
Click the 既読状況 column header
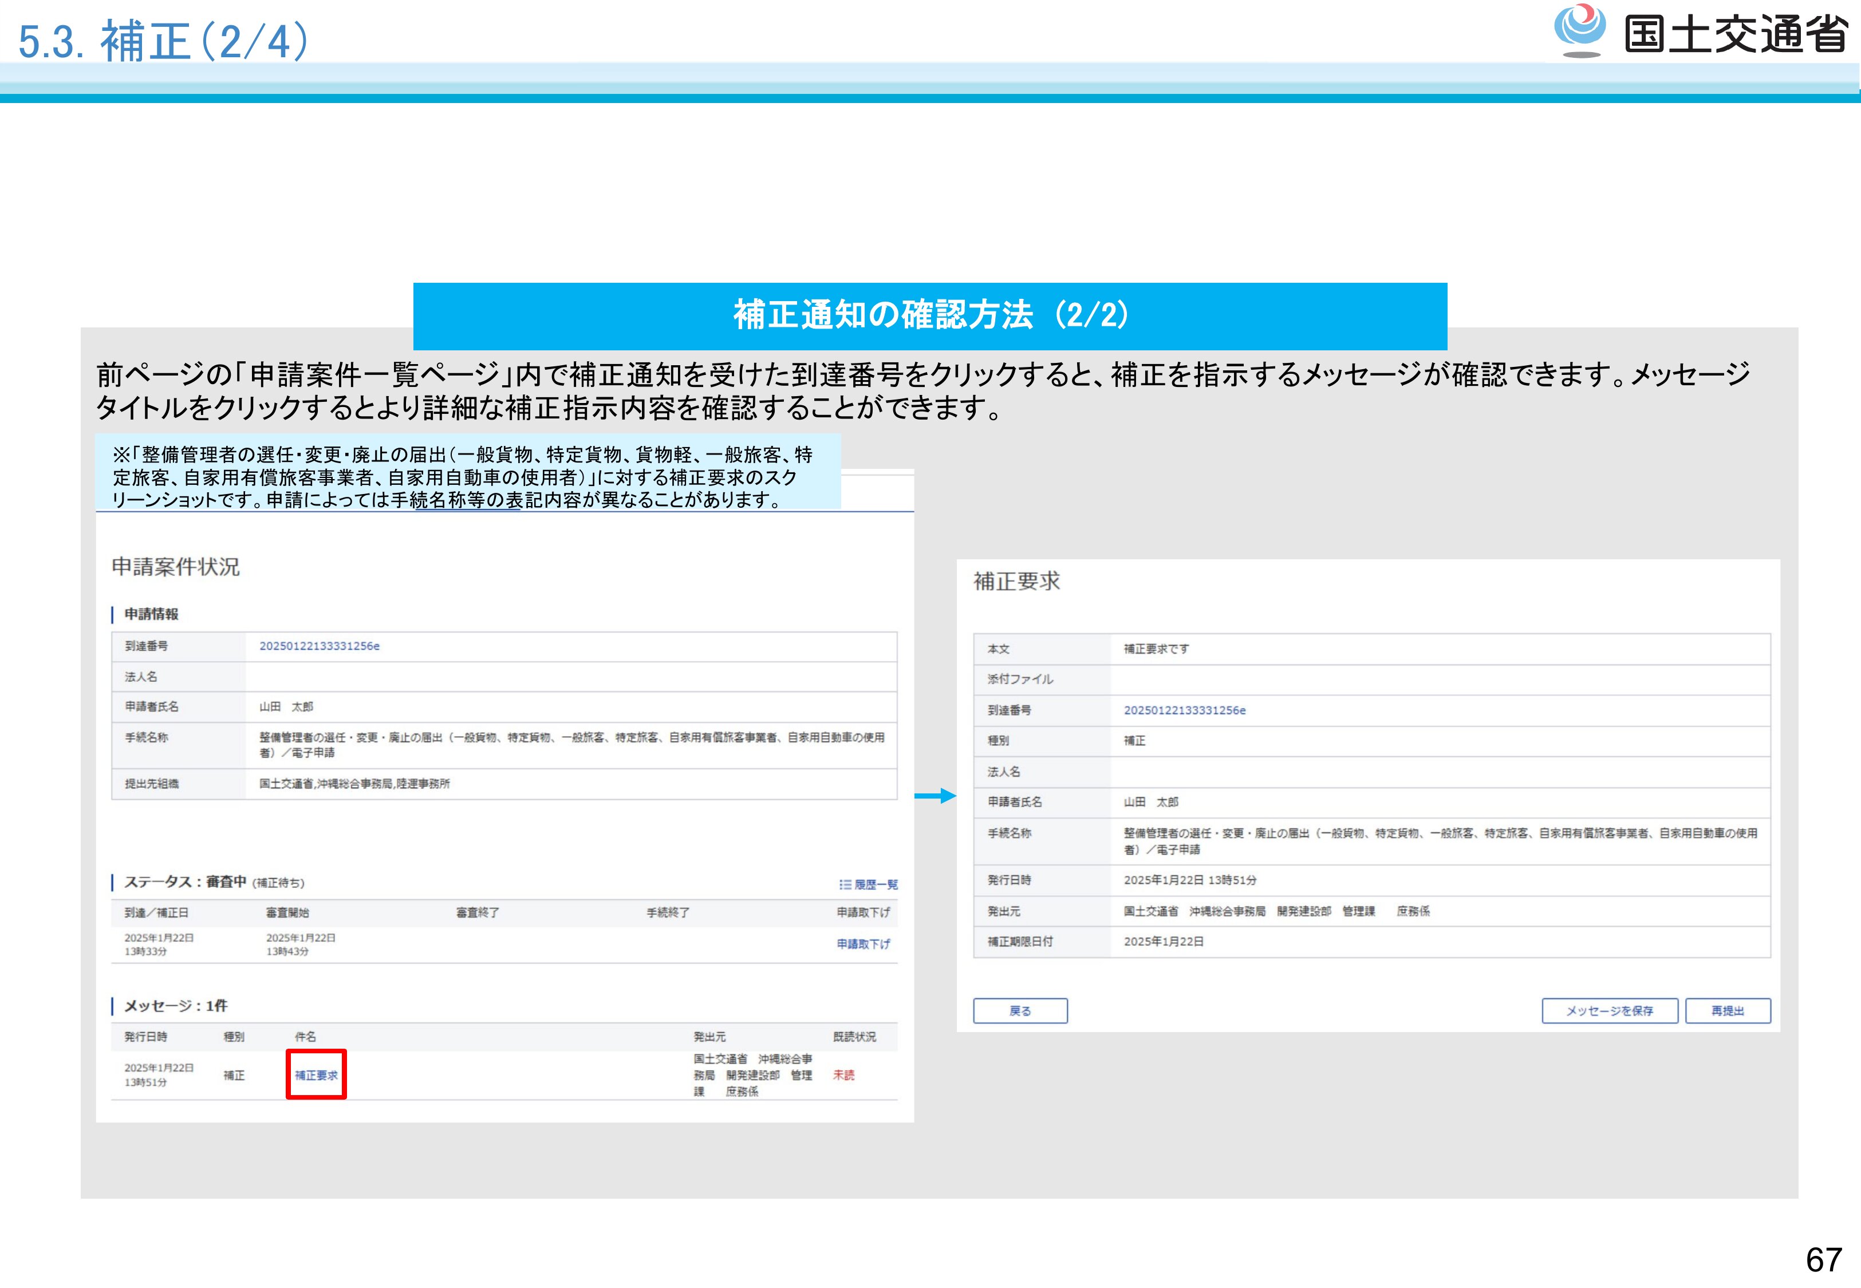(854, 1036)
